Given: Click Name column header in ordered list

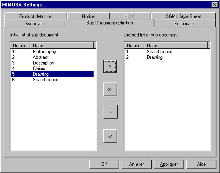Looking at the screenshot, I should pyautogui.click(x=176, y=46).
